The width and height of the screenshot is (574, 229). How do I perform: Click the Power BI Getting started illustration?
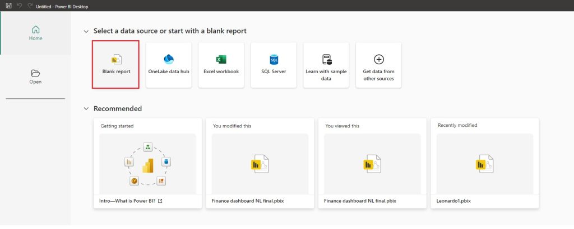[x=147, y=164]
